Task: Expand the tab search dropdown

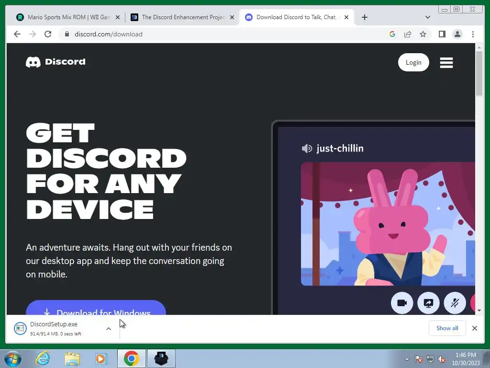Action: point(428,17)
